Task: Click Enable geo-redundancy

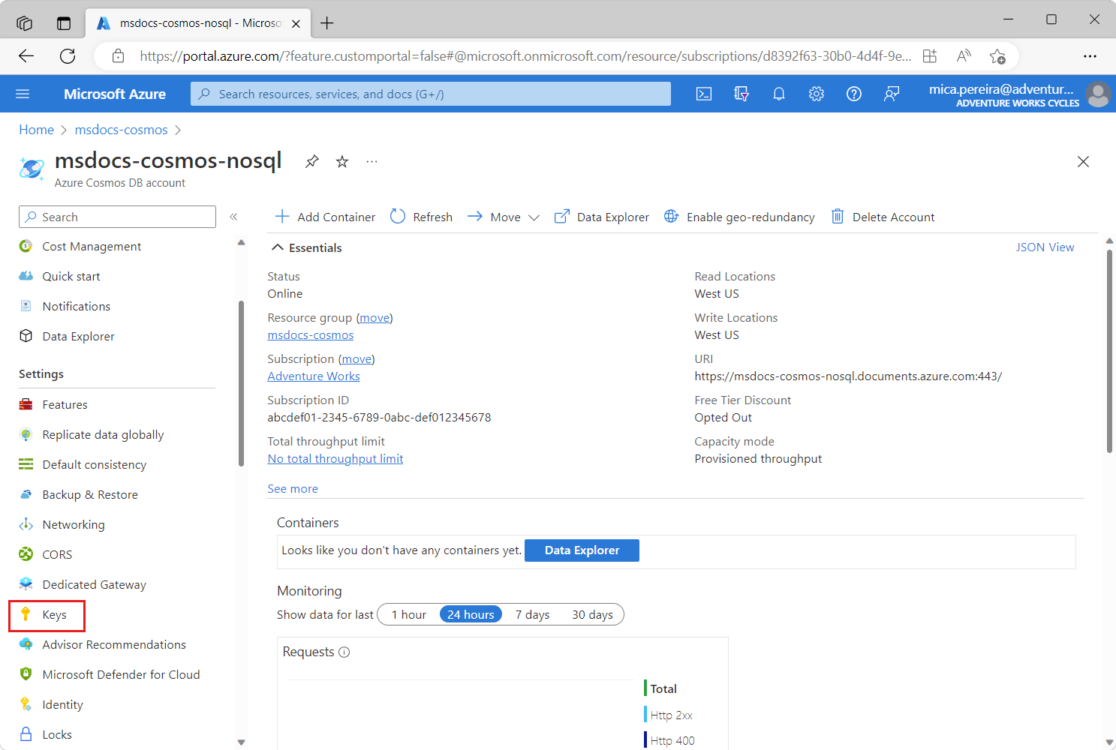Action: (739, 217)
